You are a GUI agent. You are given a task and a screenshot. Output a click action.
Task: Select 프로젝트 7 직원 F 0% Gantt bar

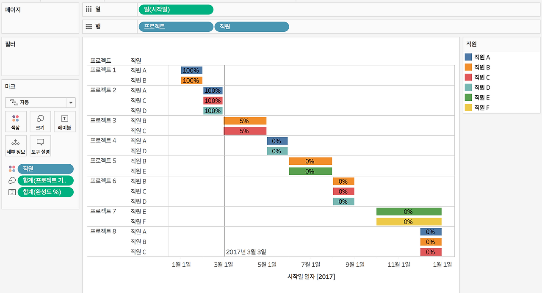tap(409, 221)
